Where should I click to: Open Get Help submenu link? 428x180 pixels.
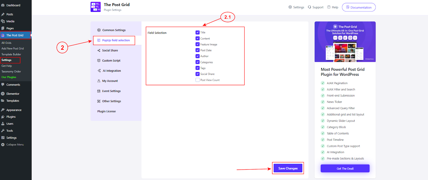click(x=7, y=66)
